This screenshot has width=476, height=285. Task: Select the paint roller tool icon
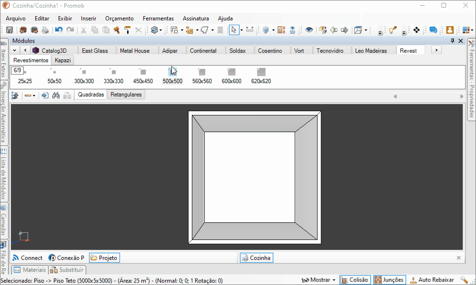pos(128,30)
